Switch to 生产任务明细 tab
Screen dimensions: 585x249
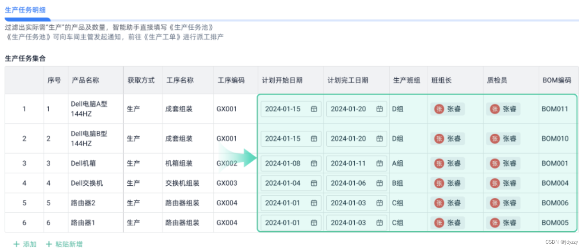coord(25,10)
